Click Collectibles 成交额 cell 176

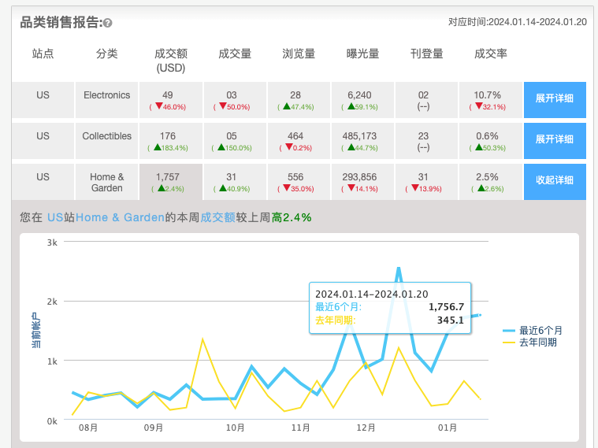point(171,141)
